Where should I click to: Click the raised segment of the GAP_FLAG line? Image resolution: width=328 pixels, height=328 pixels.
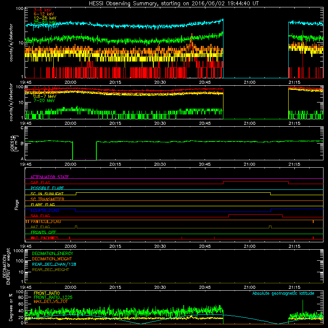click(256, 182)
